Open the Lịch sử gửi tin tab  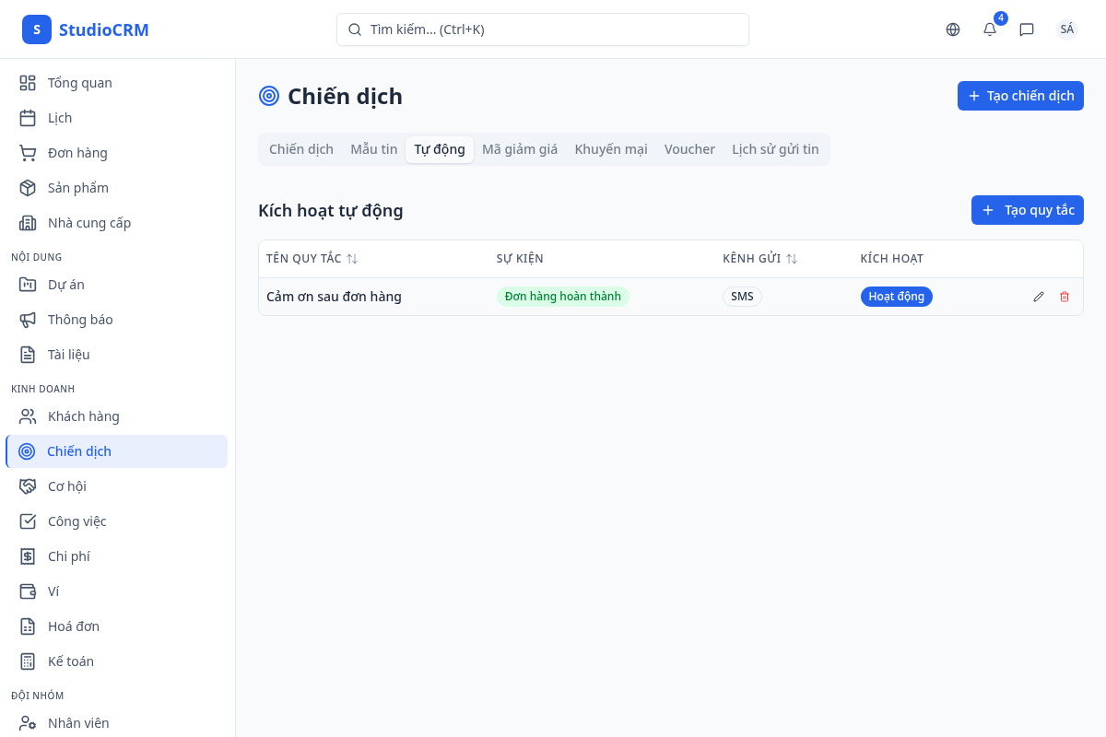(x=775, y=149)
